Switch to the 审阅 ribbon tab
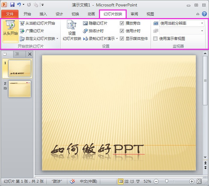 [x=134, y=14]
